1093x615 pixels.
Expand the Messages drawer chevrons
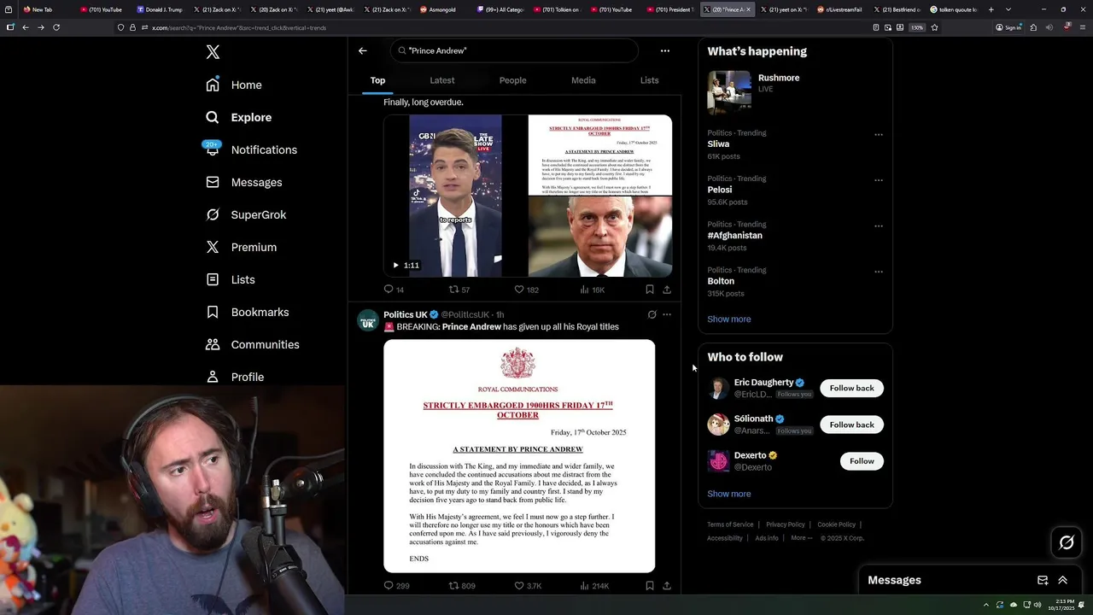point(1062,580)
